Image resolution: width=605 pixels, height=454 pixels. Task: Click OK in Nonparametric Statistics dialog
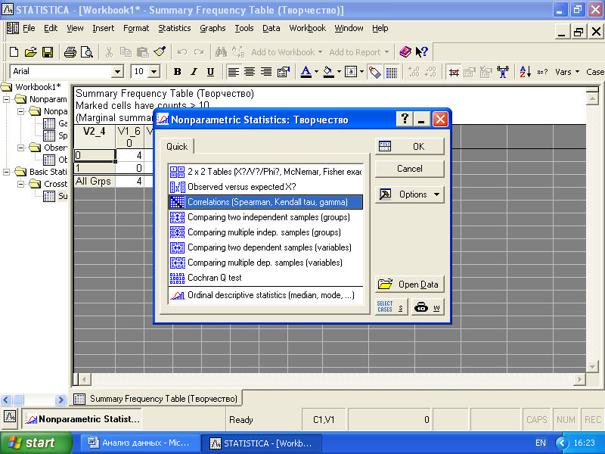pos(409,146)
